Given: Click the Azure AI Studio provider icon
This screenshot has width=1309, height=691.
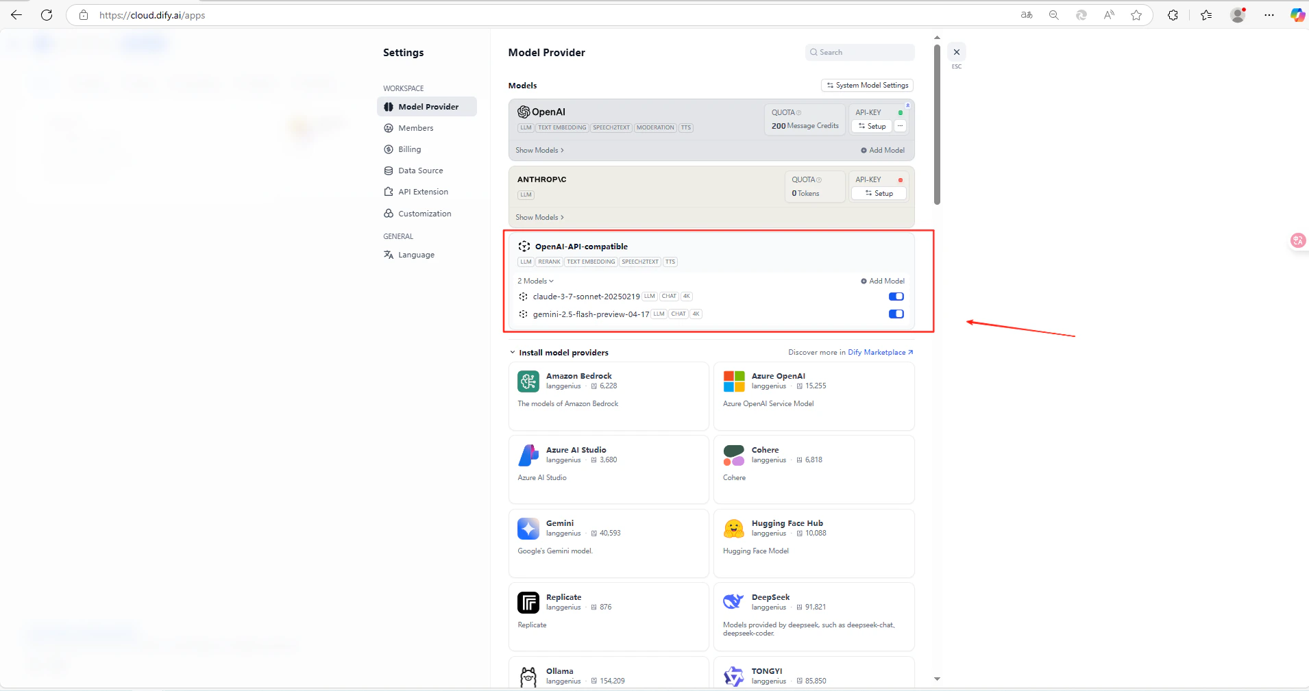Looking at the screenshot, I should 528,455.
